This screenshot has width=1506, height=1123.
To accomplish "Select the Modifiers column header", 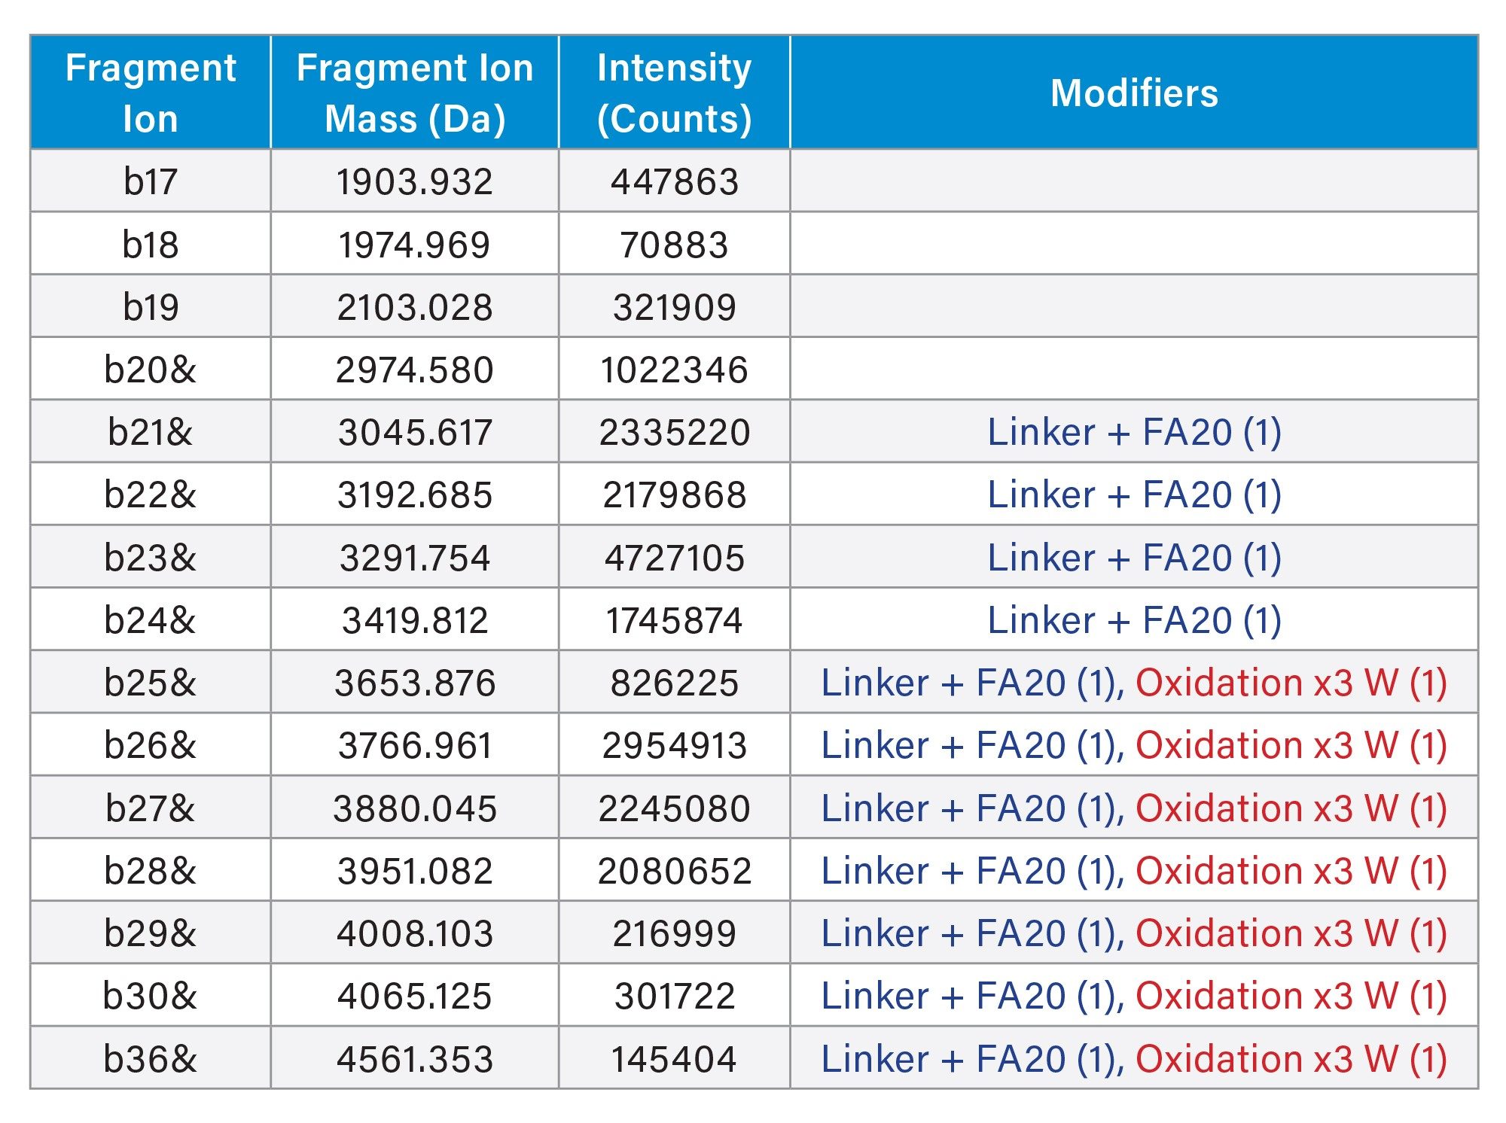I will [x=1134, y=93].
